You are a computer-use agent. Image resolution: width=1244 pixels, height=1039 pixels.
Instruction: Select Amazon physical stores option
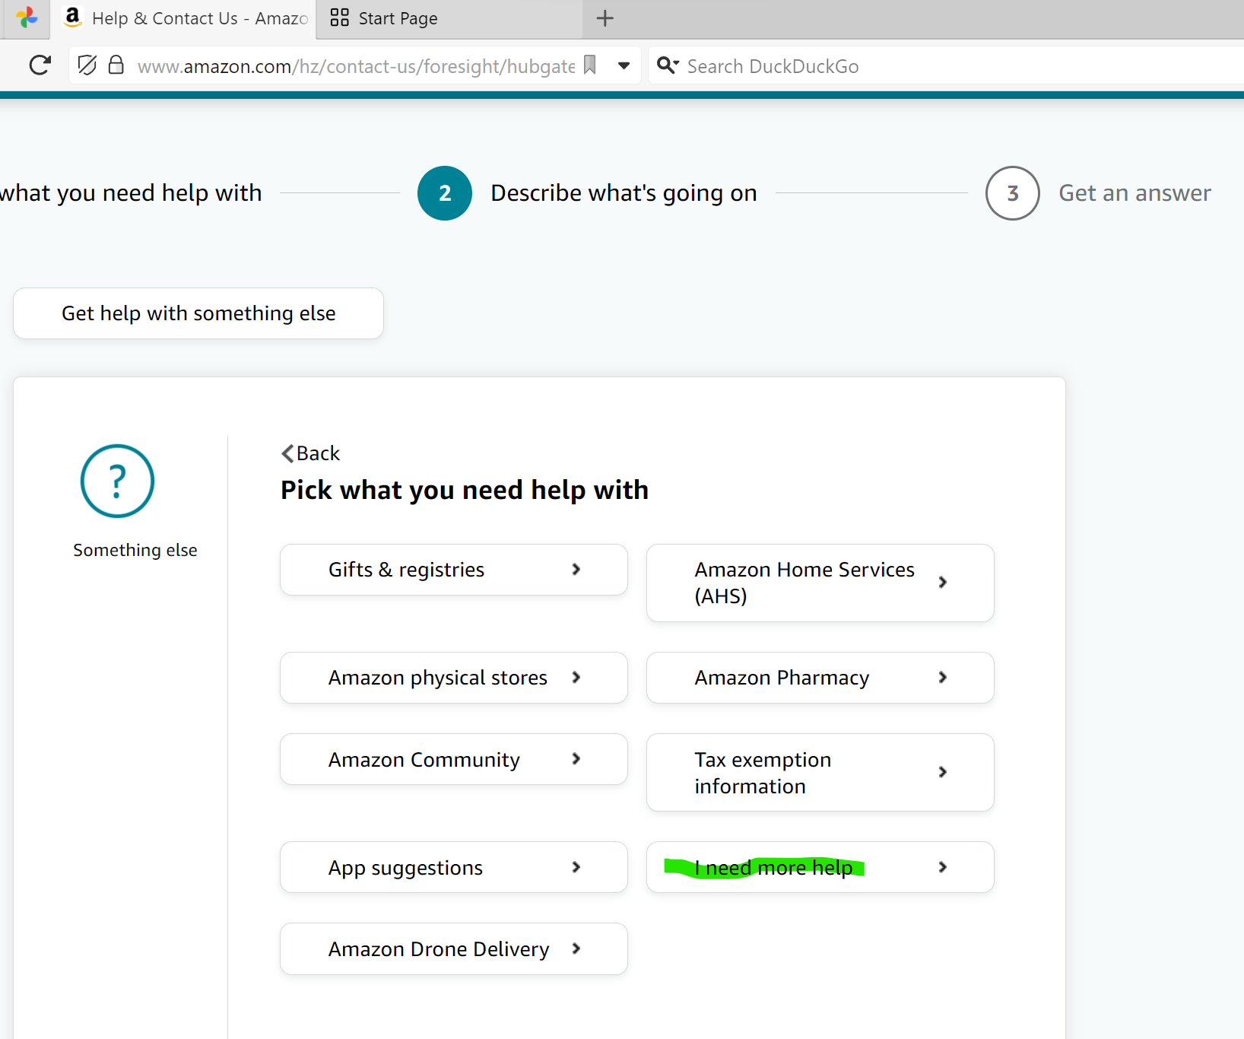(x=454, y=678)
